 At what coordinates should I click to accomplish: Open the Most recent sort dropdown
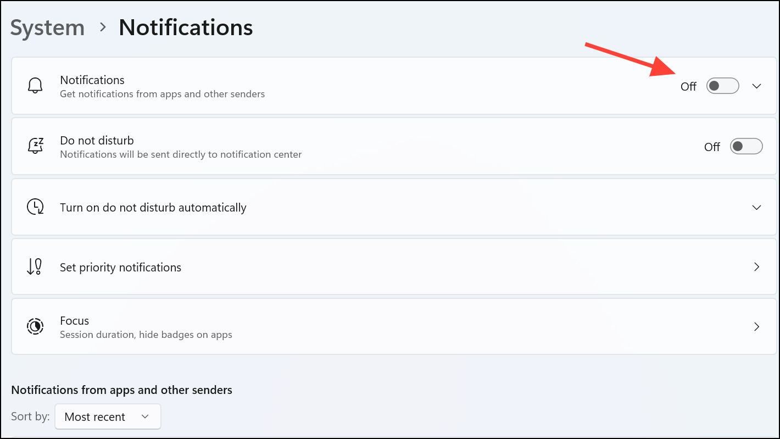click(x=108, y=416)
